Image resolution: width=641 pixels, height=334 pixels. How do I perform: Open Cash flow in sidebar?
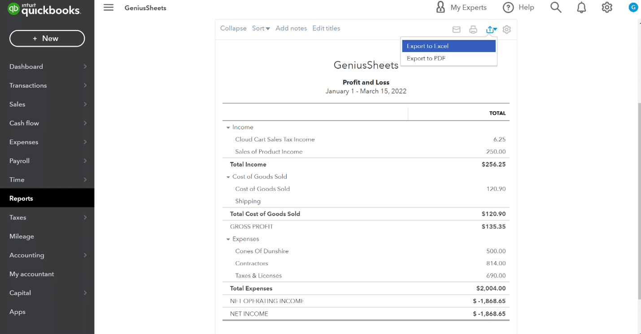point(47,123)
